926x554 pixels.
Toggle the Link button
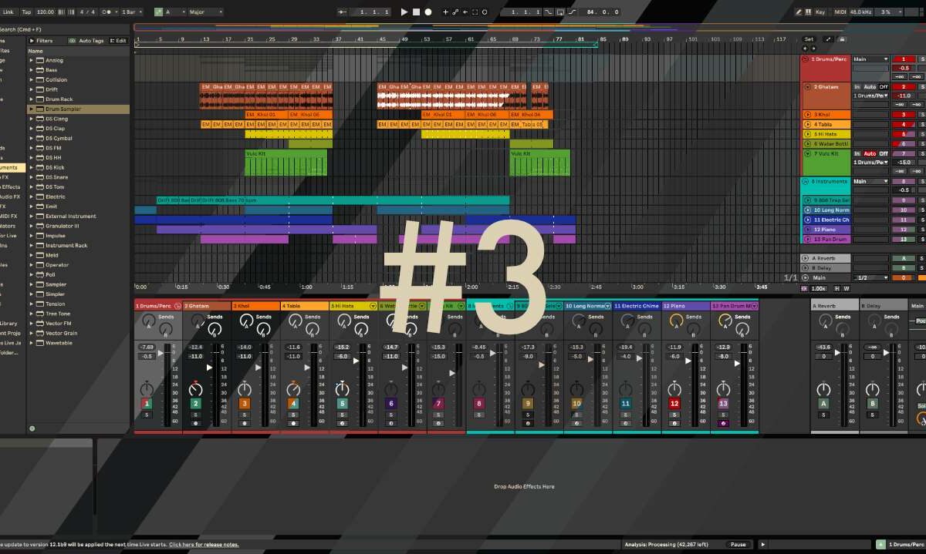pyautogui.click(x=8, y=12)
